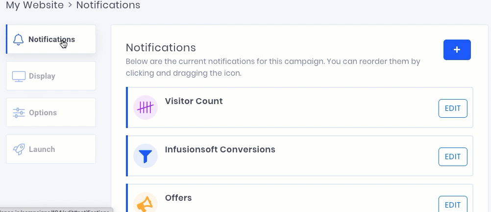Viewport: 491px width, 212px height.
Task: Add a new notification with the plus button
Action: (x=457, y=50)
